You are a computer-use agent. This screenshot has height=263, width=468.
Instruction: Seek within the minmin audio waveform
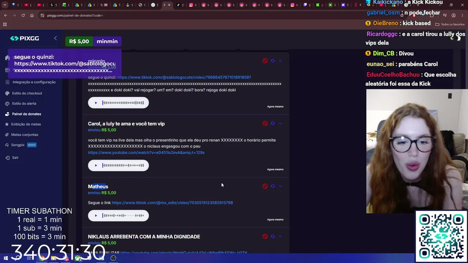(x=123, y=103)
